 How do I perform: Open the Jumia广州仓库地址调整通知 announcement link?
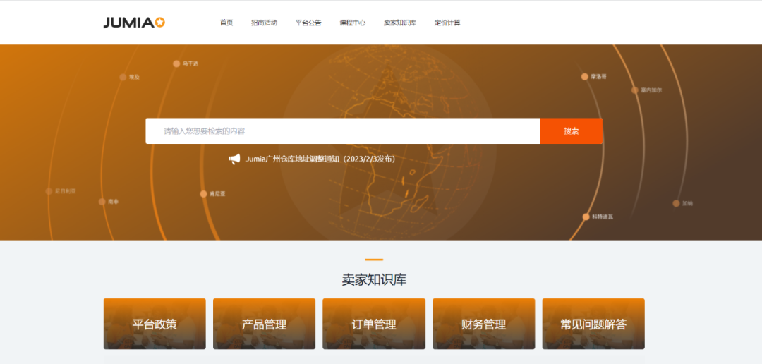point(320,159)
